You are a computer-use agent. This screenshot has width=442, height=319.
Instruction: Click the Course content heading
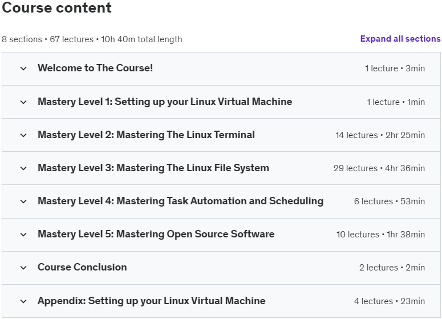(x=56, y=7)
